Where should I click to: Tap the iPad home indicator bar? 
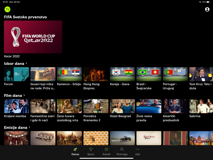(x=106, y=158)
